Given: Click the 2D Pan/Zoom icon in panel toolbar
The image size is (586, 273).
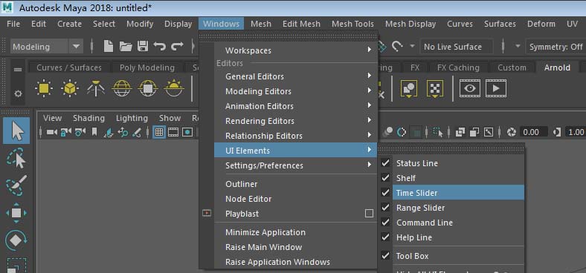Looking at the screenshot, I should point(123,132).
